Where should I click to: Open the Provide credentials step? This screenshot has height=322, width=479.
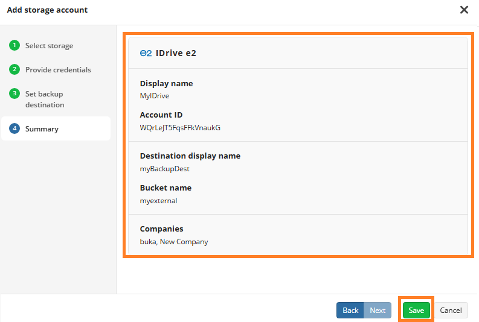58,70
